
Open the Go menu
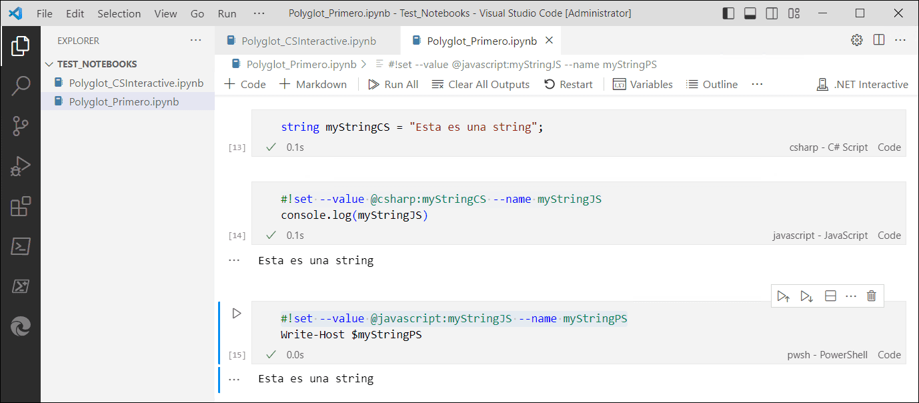point(197,13)
